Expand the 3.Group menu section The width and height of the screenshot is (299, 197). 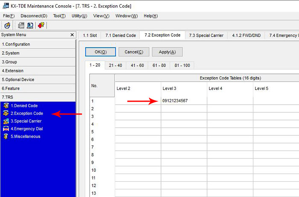38,62
